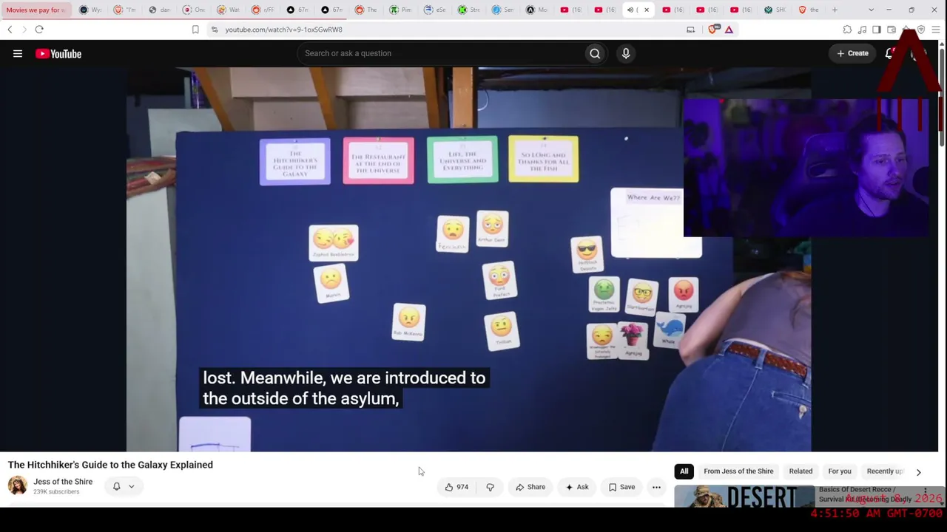Open 'Jess of the Shire' channel name link
947x532 pixels.
click(63, 482)
